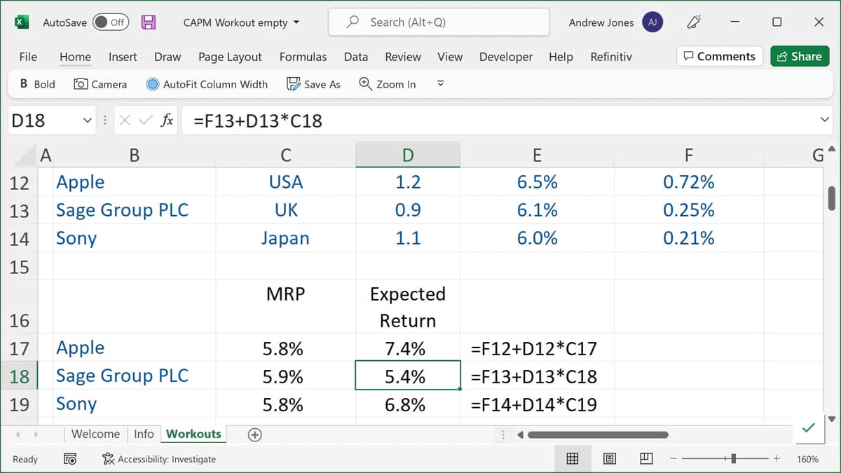Viewport: 841px width, 473px height.
Task: Switch to Page Break Preview icon
Action: [646, 459]
